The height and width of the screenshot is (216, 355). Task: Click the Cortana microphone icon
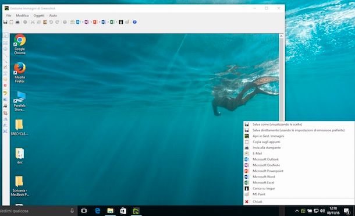(72, 211)
